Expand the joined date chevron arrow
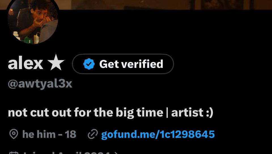The width and height of the screenshot is (272, 154). [x=116, y=153]
